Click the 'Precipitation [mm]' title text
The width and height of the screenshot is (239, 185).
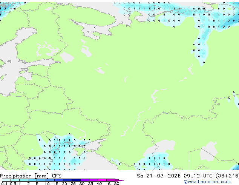(x=25, y=176)
